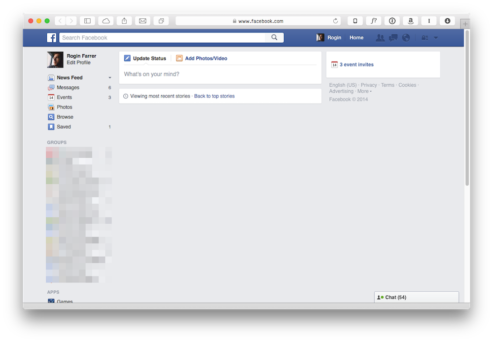Click Edit Profile link
Viewport: 493px width, 342px height.
[x=78, y=63]
